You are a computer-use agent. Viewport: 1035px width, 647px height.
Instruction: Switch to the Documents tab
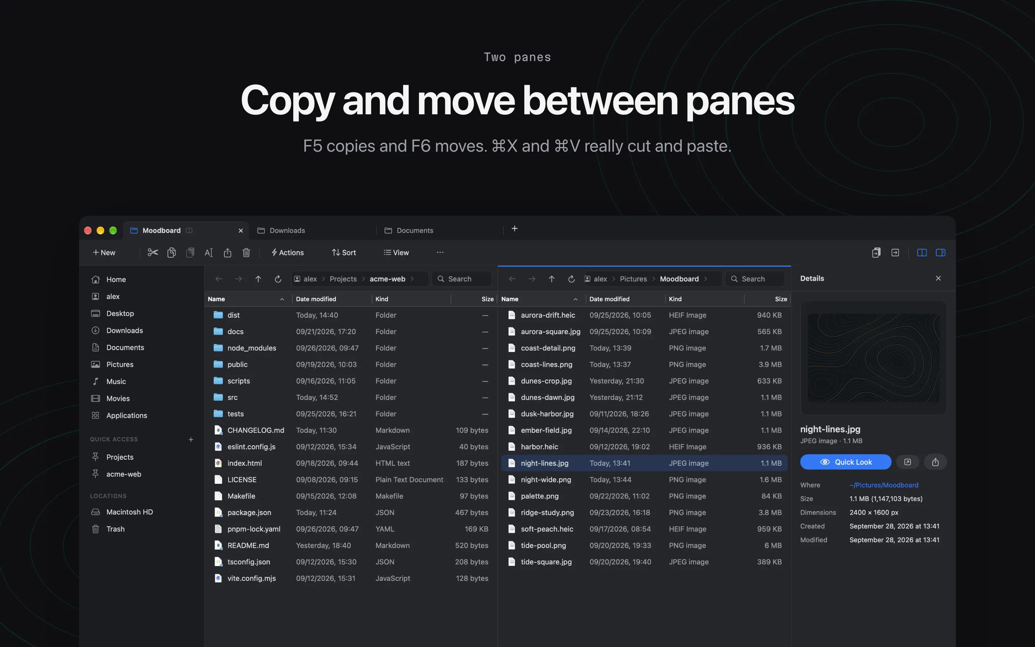441,230
